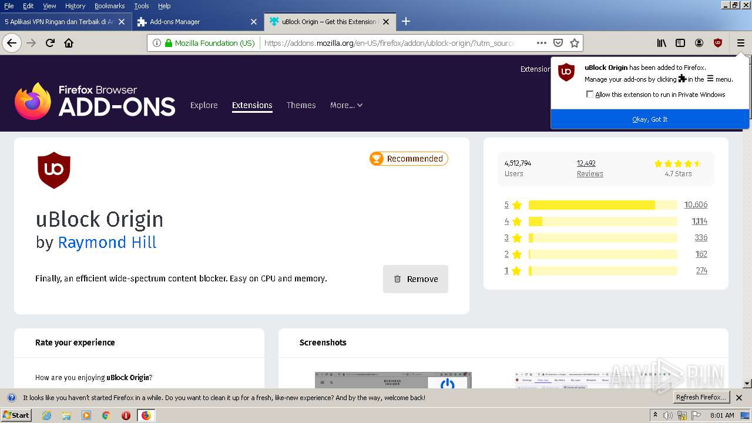
Task: Reload the current page
Action: 50,43
